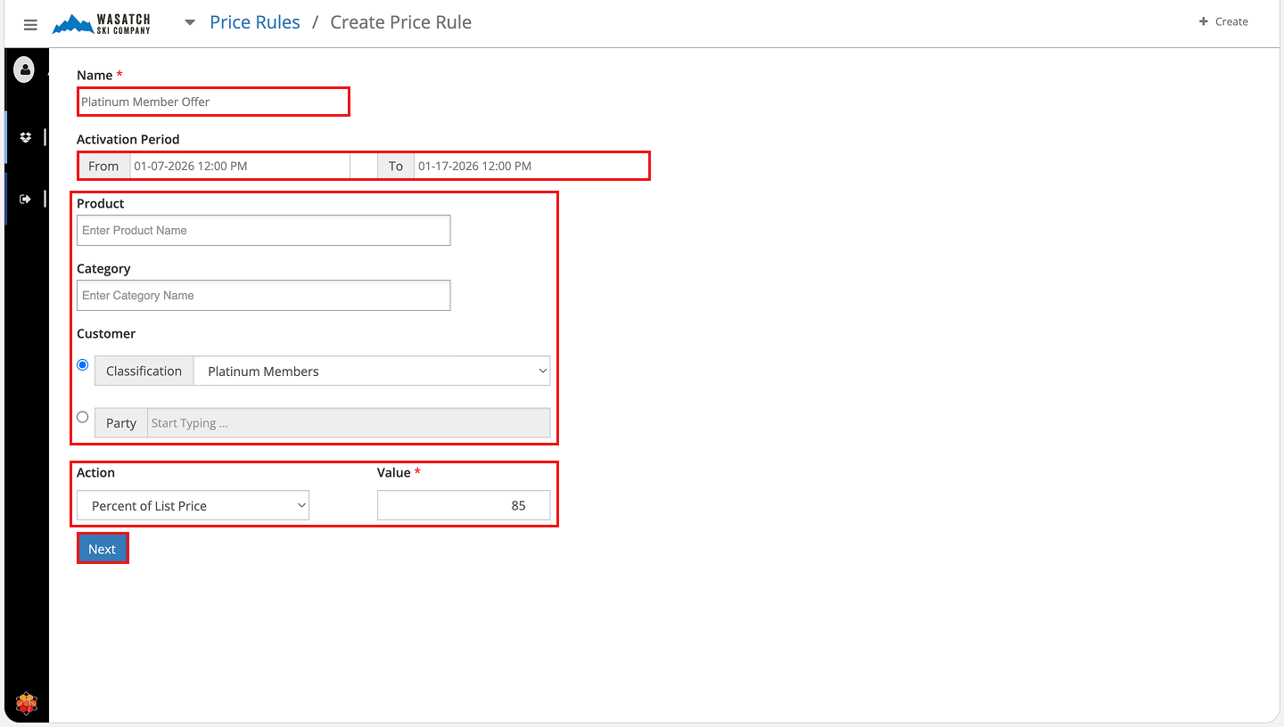
Task: Click the sign-out arrow icon in sidebar
Action: (25, 199)
